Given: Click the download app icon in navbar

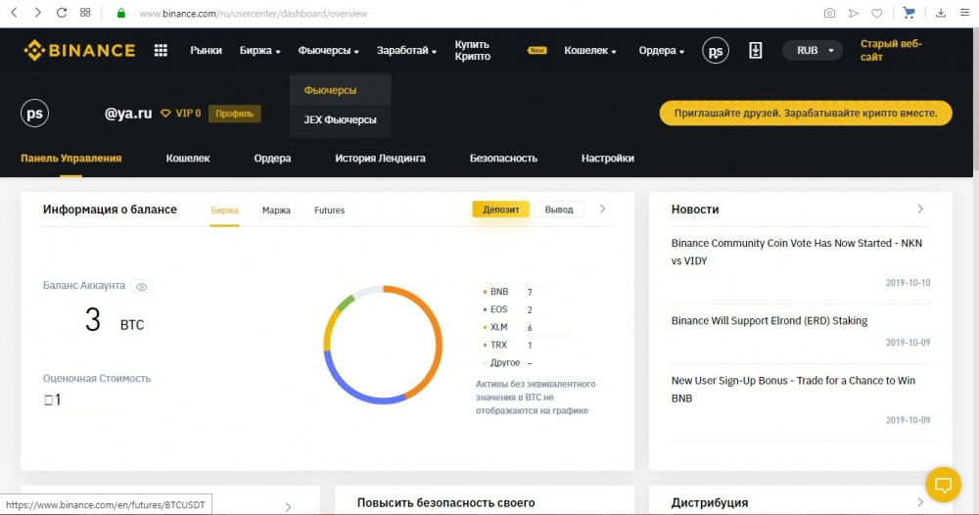Looking at the screenshot, I should [755, 51].
